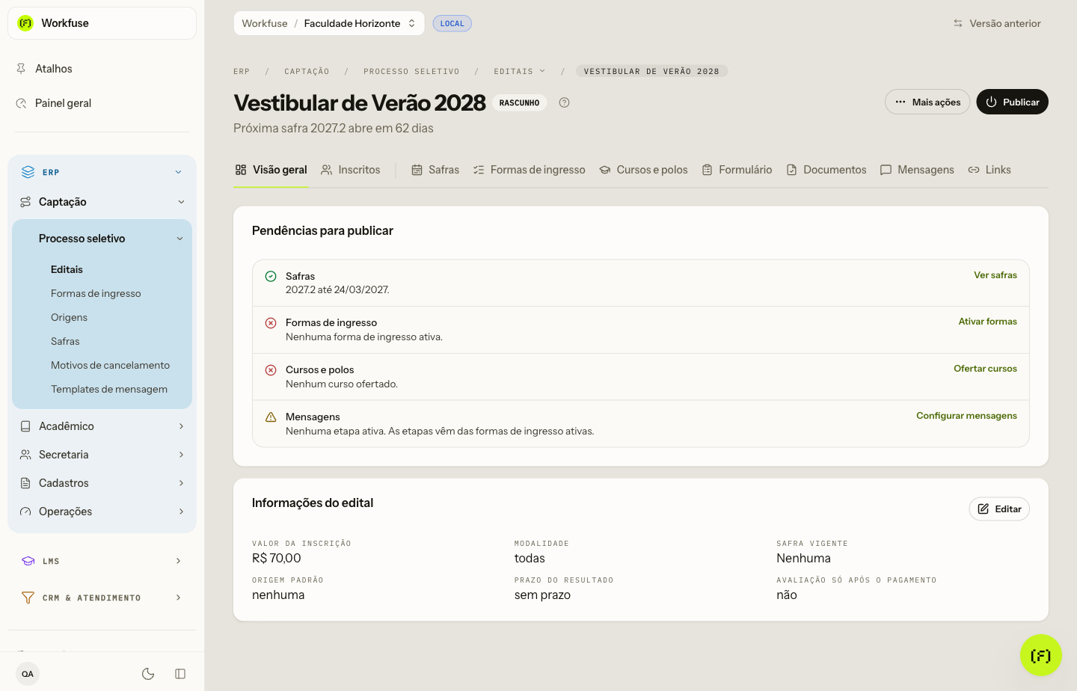The height and width of the screenshot is (691, 1077).
Task: Click the Publicar button
Action: [1013, 102]
